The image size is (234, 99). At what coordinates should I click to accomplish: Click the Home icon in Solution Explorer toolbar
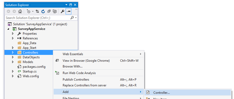coord(20,11)
